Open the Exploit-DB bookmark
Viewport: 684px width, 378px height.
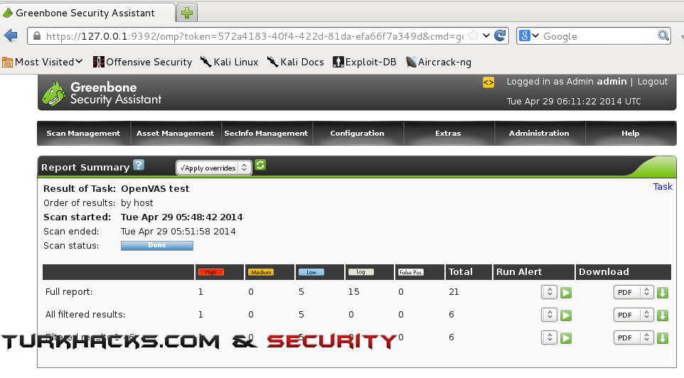pyautogui.click(x=365, y=62)
